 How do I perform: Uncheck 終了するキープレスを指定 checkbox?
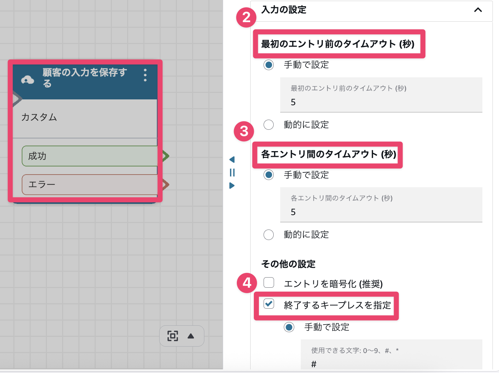(x=269, y=304)
